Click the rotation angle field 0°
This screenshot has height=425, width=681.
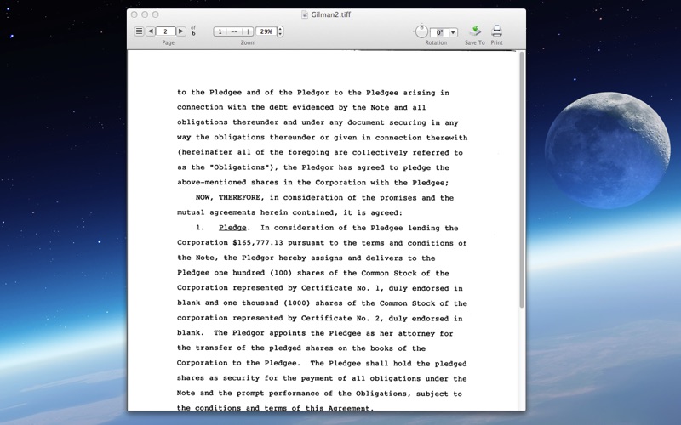click(439, 32)
